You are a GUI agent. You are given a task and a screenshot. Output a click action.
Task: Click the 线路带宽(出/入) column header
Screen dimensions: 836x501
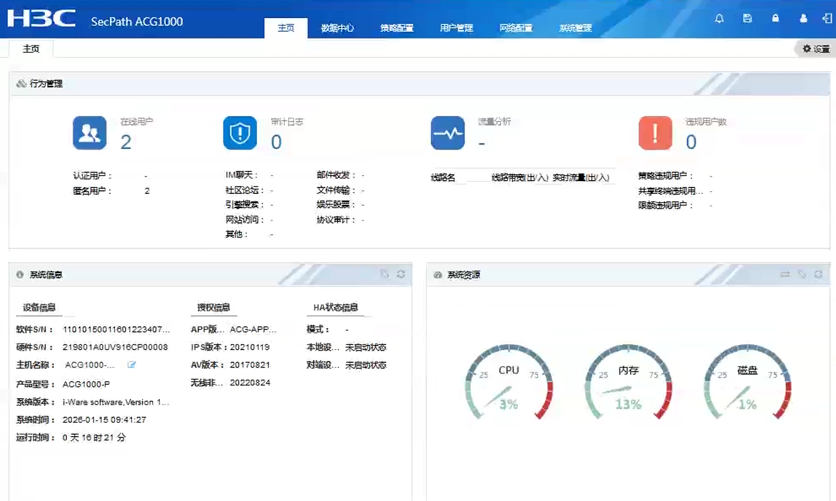pos(520,177)
